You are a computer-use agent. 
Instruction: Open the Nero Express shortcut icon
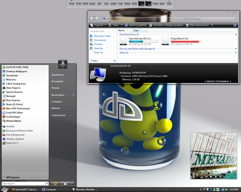coord(4,100)
